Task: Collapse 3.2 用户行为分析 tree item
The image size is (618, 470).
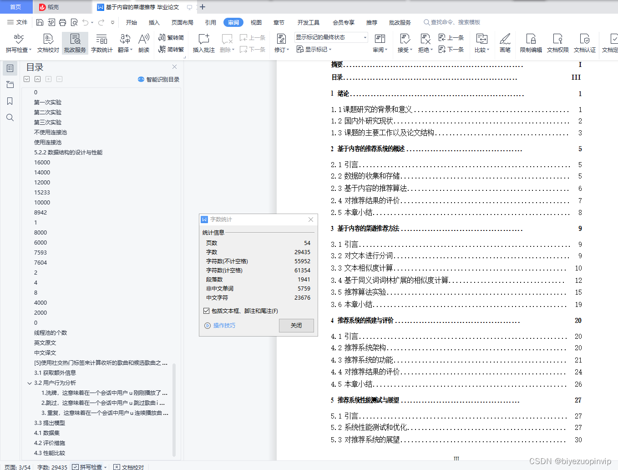Action: tap(30, 383)
